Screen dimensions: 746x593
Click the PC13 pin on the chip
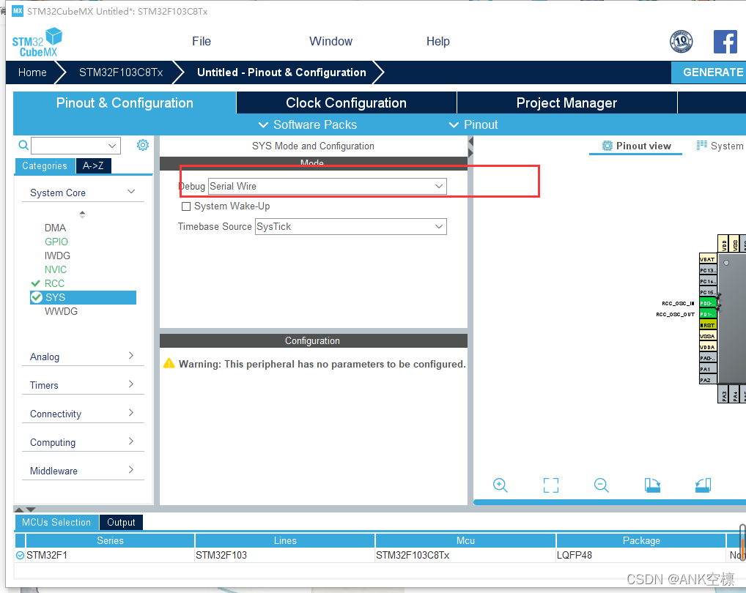point(707,270)
